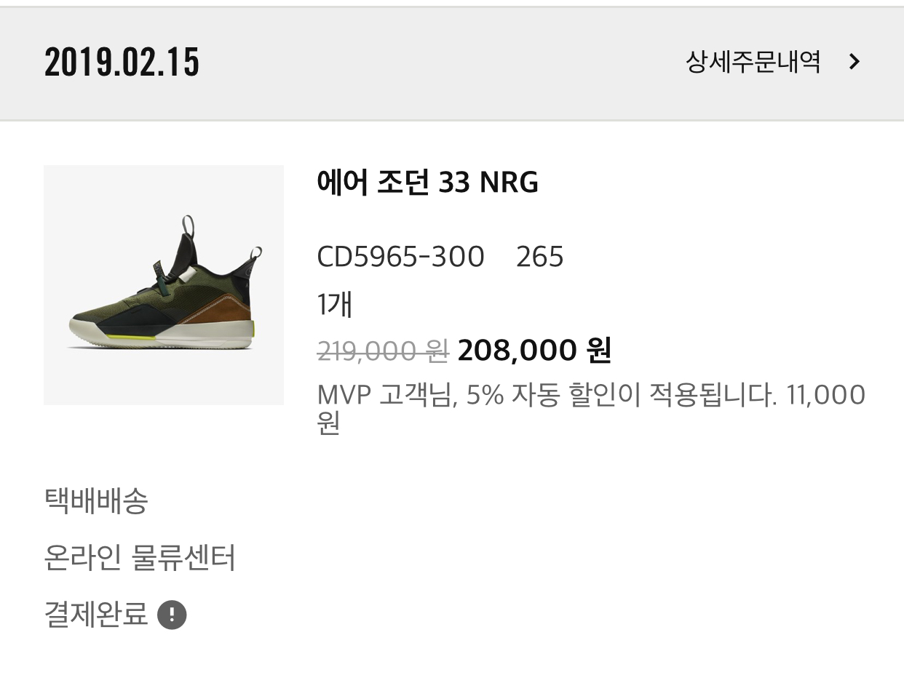Click the 11,000 discount amount text
This screenshot has height=675, width=904.
pos(825,396)
